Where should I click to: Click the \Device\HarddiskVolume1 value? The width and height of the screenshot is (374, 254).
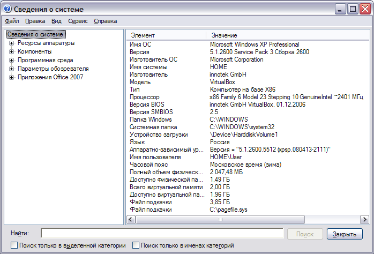click(244, 135)
